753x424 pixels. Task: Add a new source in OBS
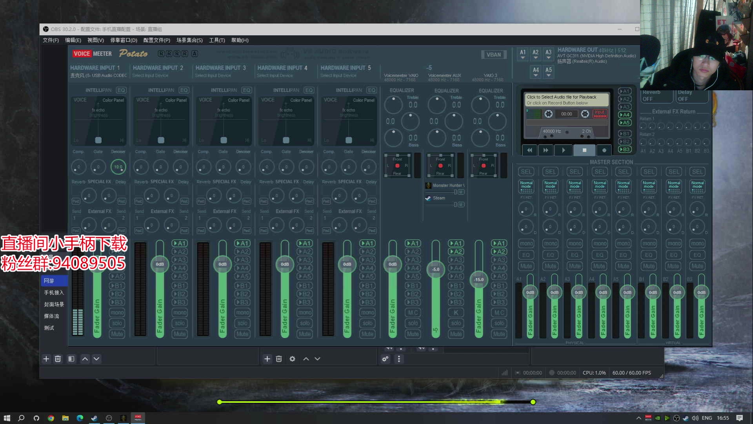point(267,359)
